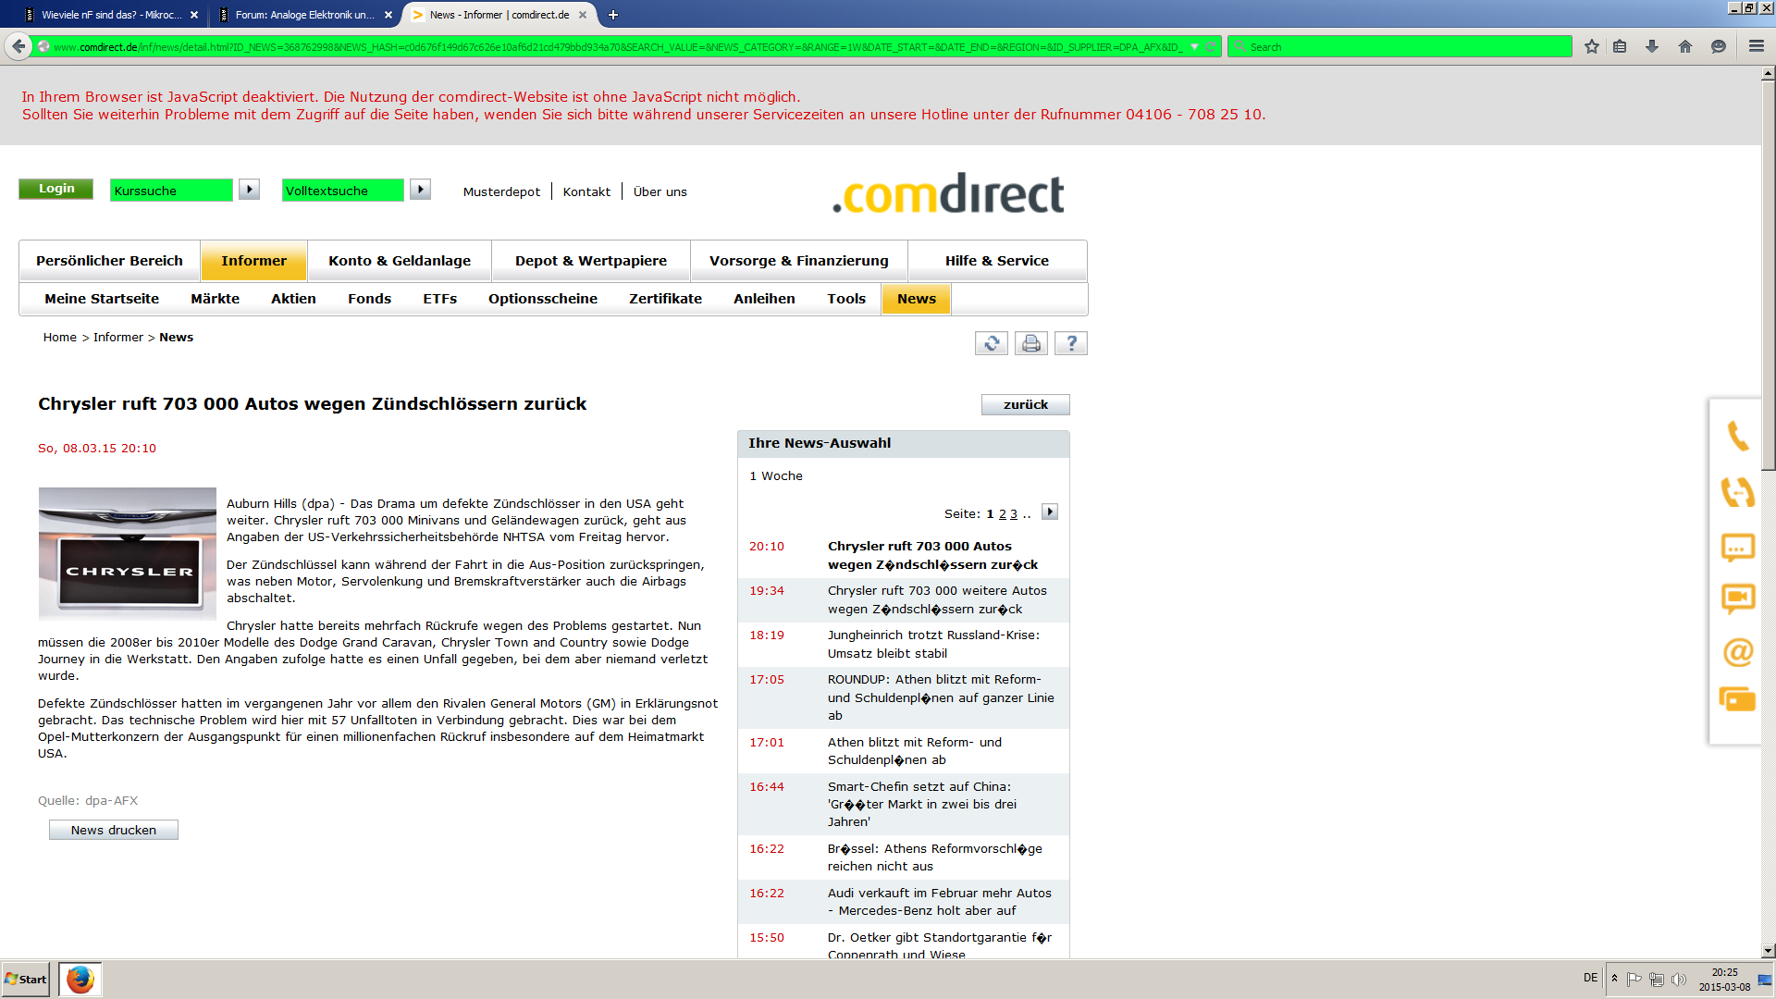This screenshot has height=999, width=1776.
Task: Open the text chat icon in side panel
Action: pyautogui.click(x=1738, y=548)
